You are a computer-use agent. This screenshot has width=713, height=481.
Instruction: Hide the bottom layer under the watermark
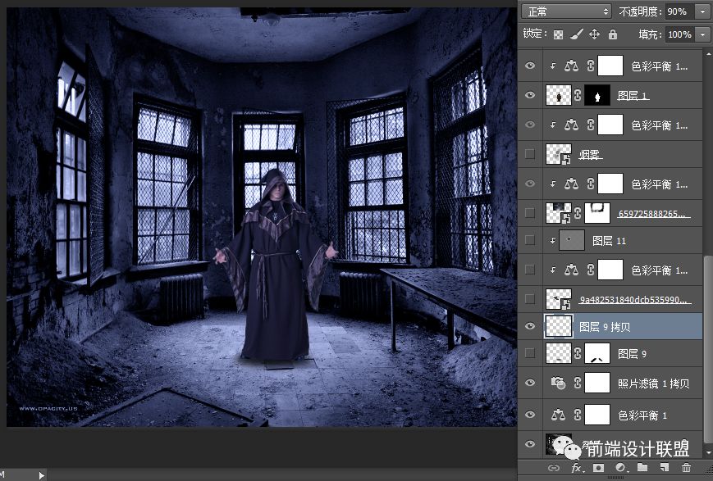click(x=530, y=444)
